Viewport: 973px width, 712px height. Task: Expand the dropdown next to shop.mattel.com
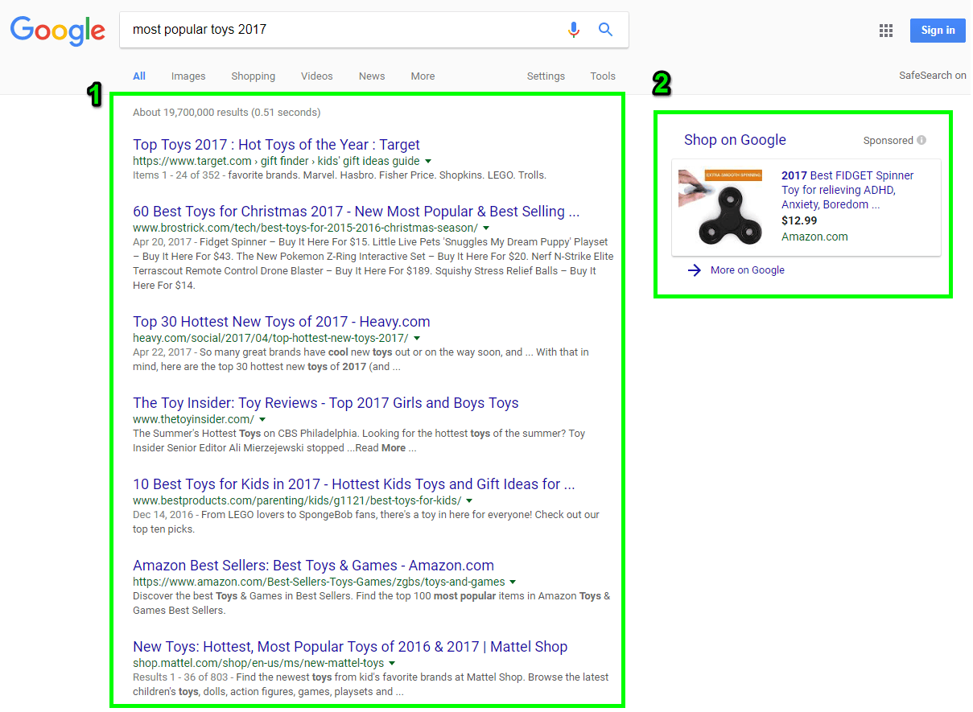[x=392, y=663]
